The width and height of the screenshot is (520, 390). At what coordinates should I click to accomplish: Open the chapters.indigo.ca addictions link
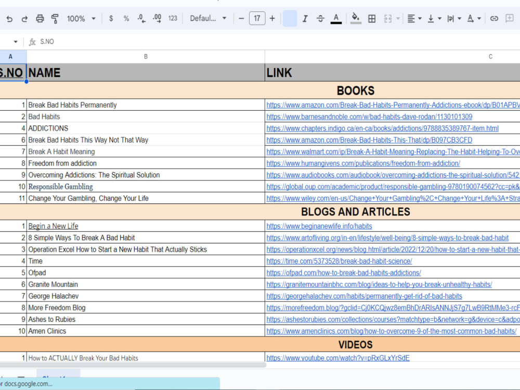pos(382,128)
